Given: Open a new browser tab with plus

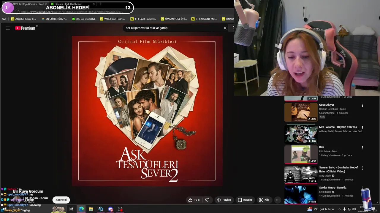Looking at the screenshot, I should point(101,4).
